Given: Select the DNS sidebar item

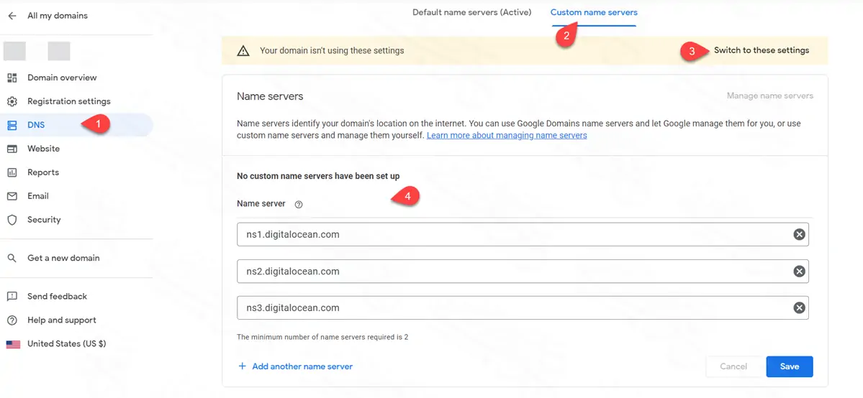Looking at the screenshot, I should pos(36,125).
